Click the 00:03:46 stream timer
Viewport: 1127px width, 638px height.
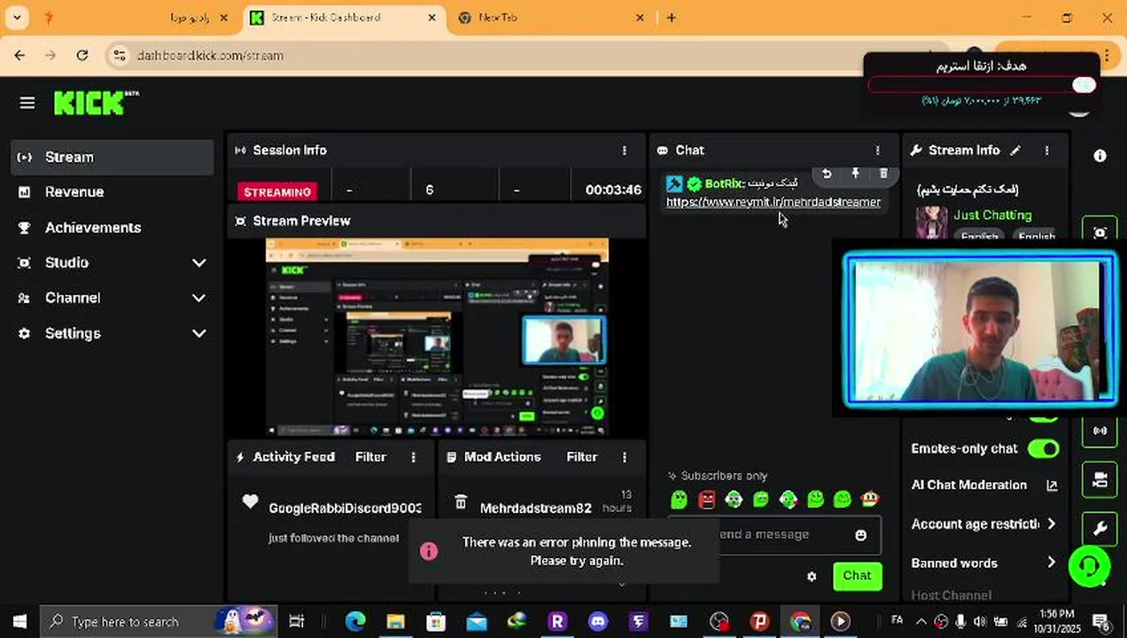[613, 191]
